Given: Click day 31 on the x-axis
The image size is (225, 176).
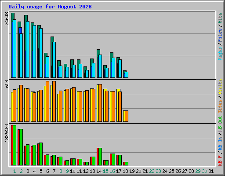Looking at the screenshot, I should click(211, 171).
